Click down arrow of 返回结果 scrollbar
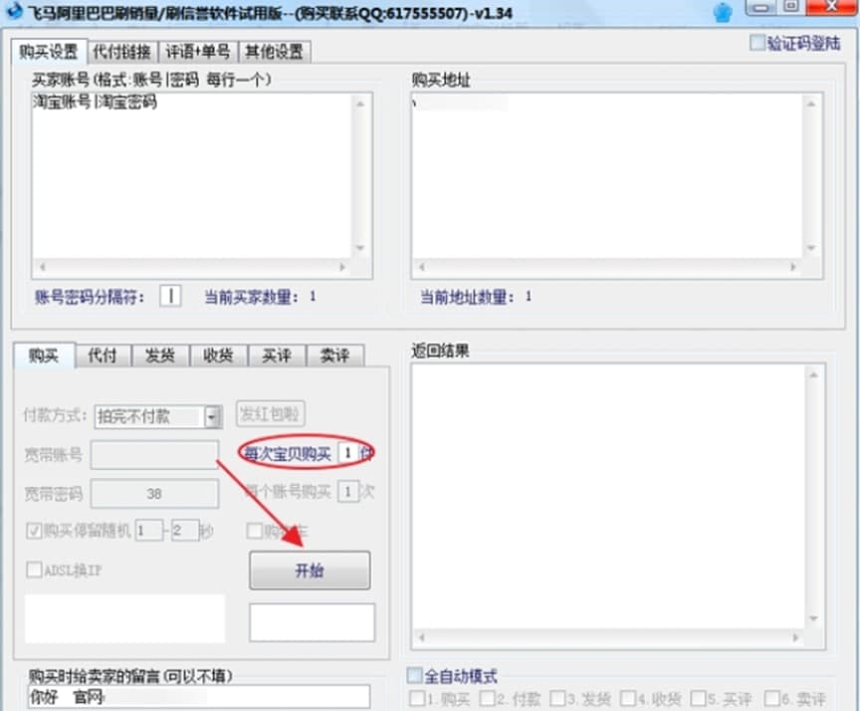The image size is (860, 711). tap(813, 618)
